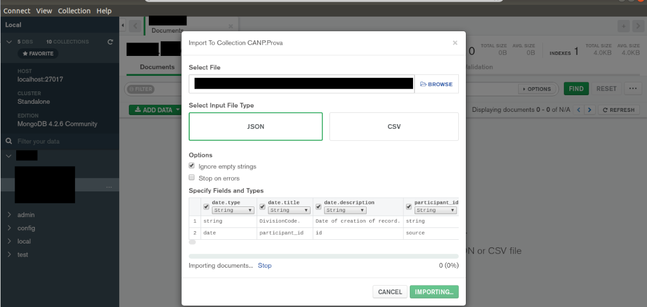Click the refresh databases icon in sidebar
The height and width of the screenshot is (307, 647).
pos(111,41)
